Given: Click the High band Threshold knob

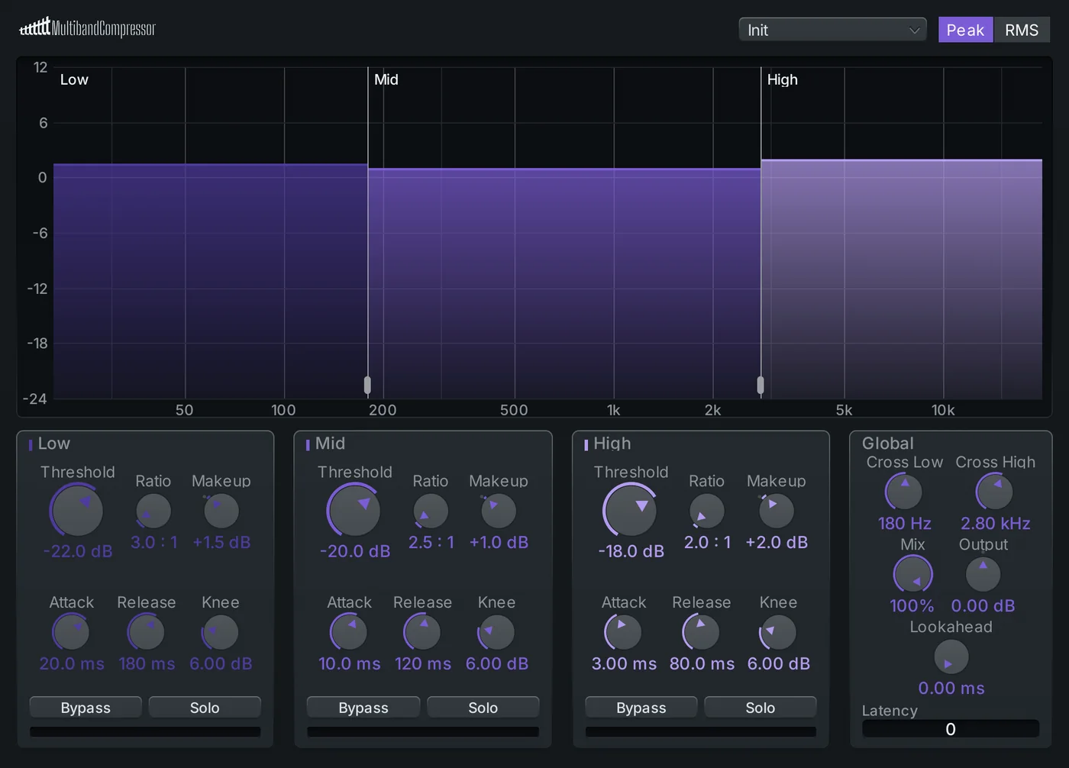Looking at the screenshot, I should point(630,510).
